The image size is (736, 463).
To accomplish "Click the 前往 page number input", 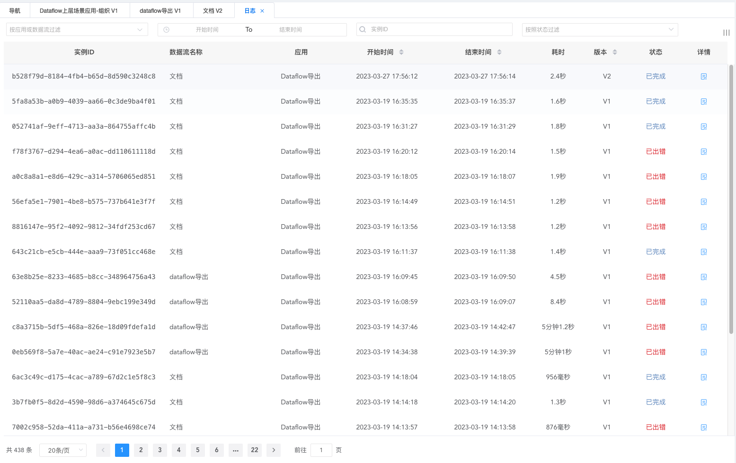I will click(321, 450).
